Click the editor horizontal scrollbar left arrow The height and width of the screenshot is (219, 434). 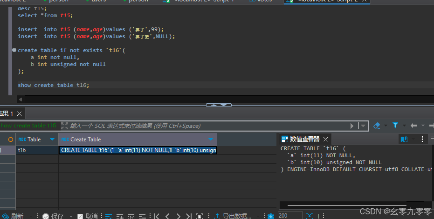[x=21, y=99]
